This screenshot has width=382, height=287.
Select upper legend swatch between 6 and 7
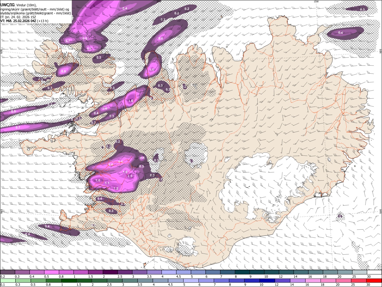[x=213, y=272]
